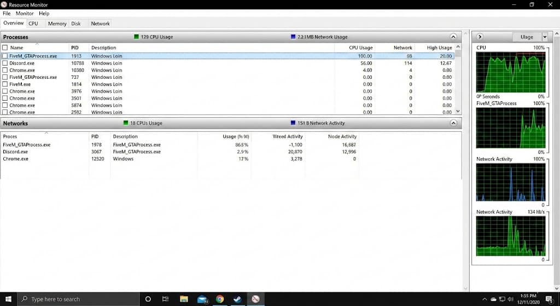Open the volume tray icon

(x=511, y=299)
